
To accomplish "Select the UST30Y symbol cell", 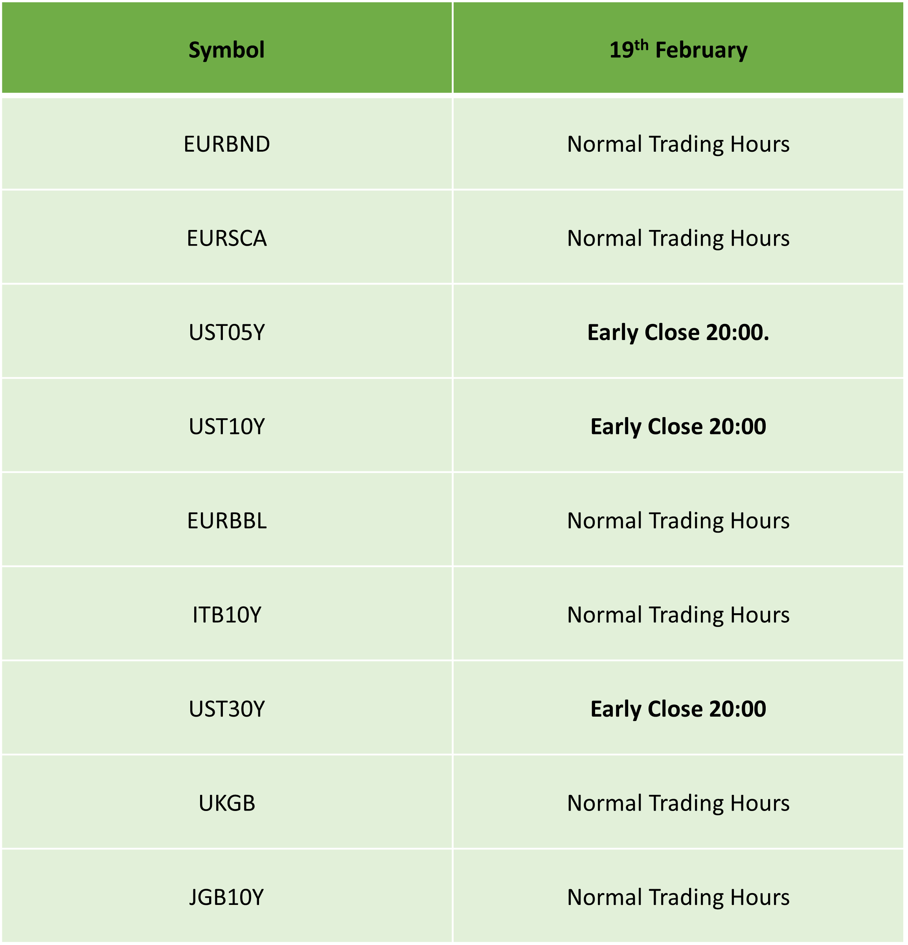I will pyautogui.click(x=227, y=707).
